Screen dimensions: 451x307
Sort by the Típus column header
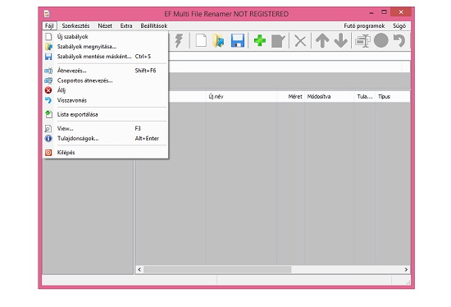pos(393,97)
